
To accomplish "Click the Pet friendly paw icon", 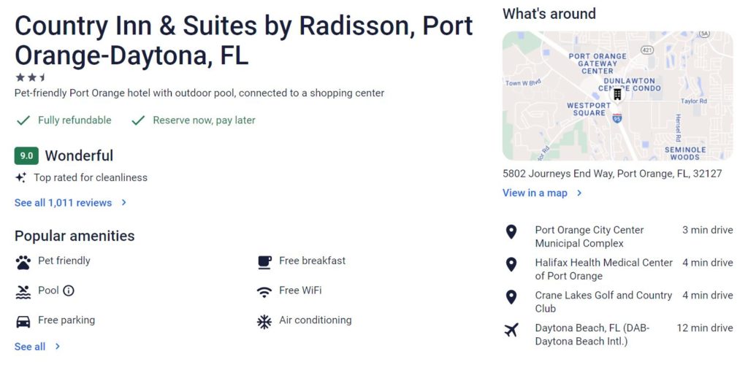I will [x=23, y=262].
